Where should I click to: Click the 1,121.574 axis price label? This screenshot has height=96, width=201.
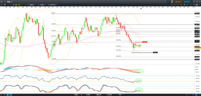point(197,60)
